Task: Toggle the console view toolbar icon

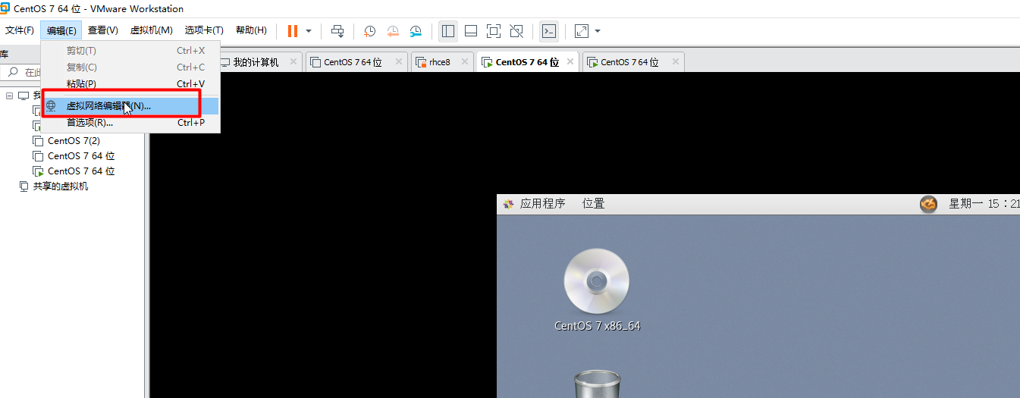Action: pos(549,31)
